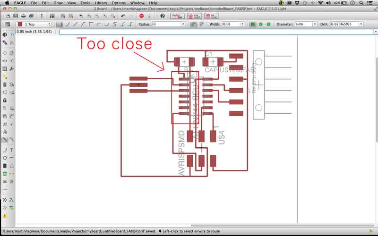Expand the Radius dropdown arrow

(x=183, y=25)
